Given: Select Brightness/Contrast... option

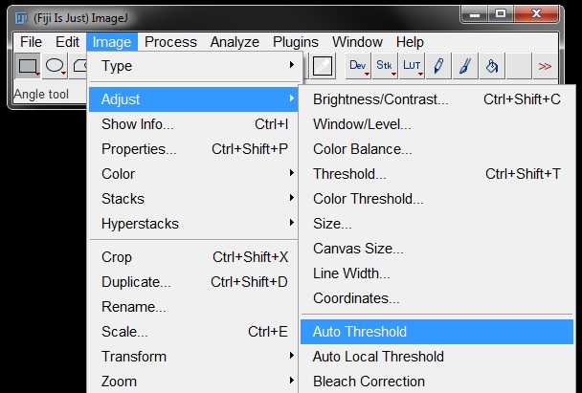Looking at the screenshot, I should (x=380, y=98).
